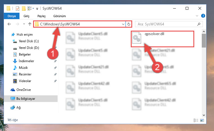214x131 pixels.
Task: Open the Dosya menu tab
Action: tap(12, 16)
